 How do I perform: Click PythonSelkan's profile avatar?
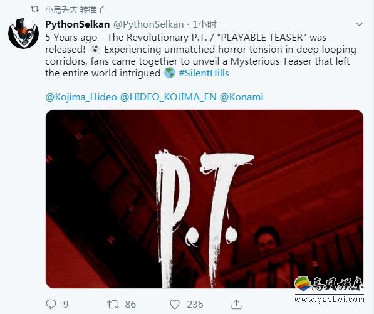tap(23, 33)
